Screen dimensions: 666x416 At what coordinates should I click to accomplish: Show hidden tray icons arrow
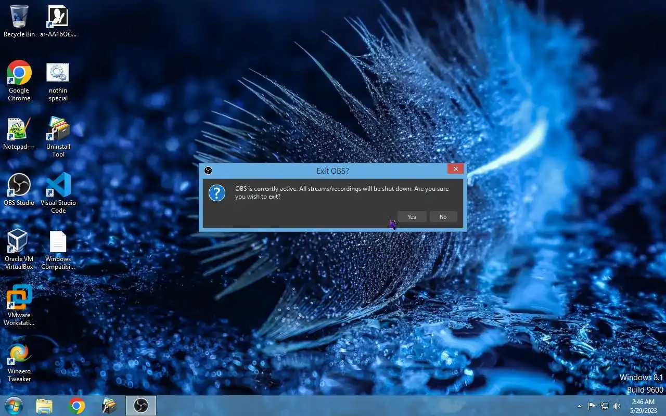tap(579, 406)
